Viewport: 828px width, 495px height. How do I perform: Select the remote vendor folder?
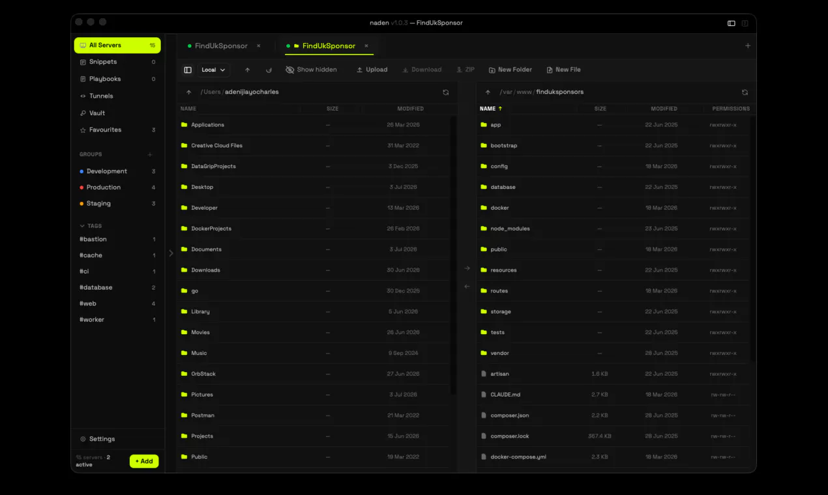613,353
